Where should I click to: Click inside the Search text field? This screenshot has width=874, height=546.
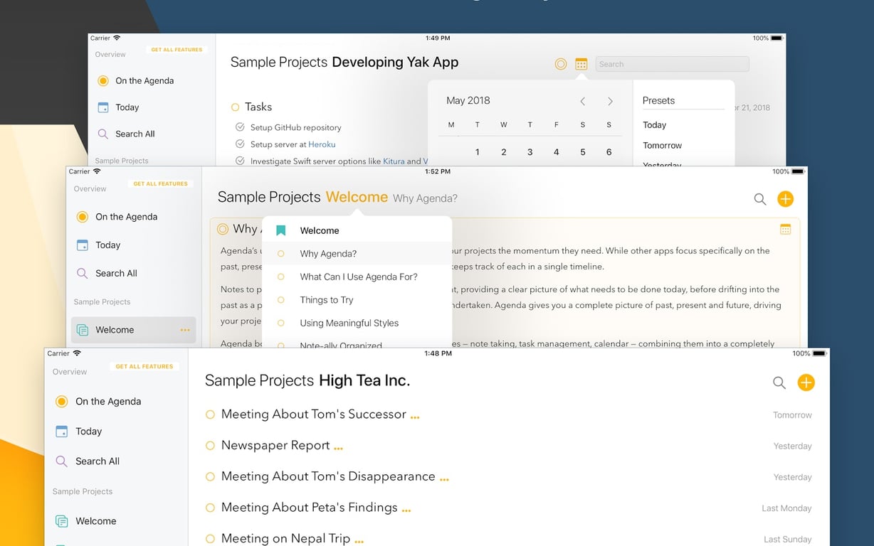[670, 63]
